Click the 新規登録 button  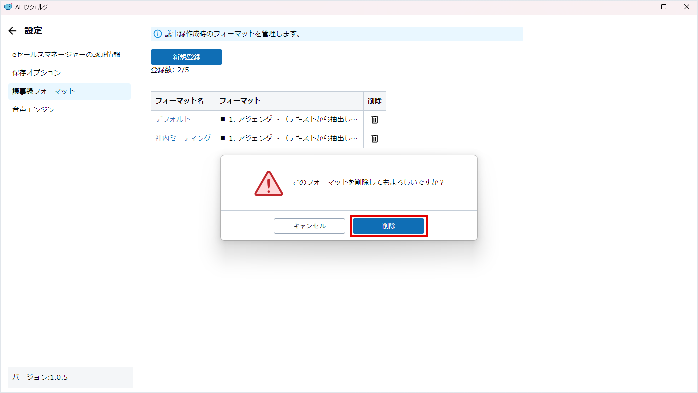click(x=187, y=57)
